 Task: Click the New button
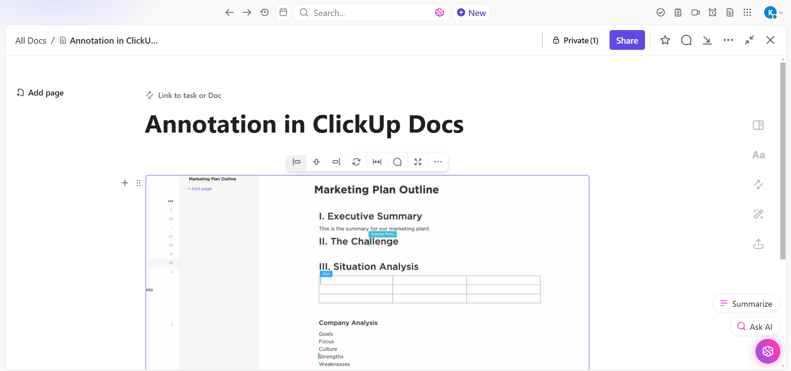tap(471, 13)
